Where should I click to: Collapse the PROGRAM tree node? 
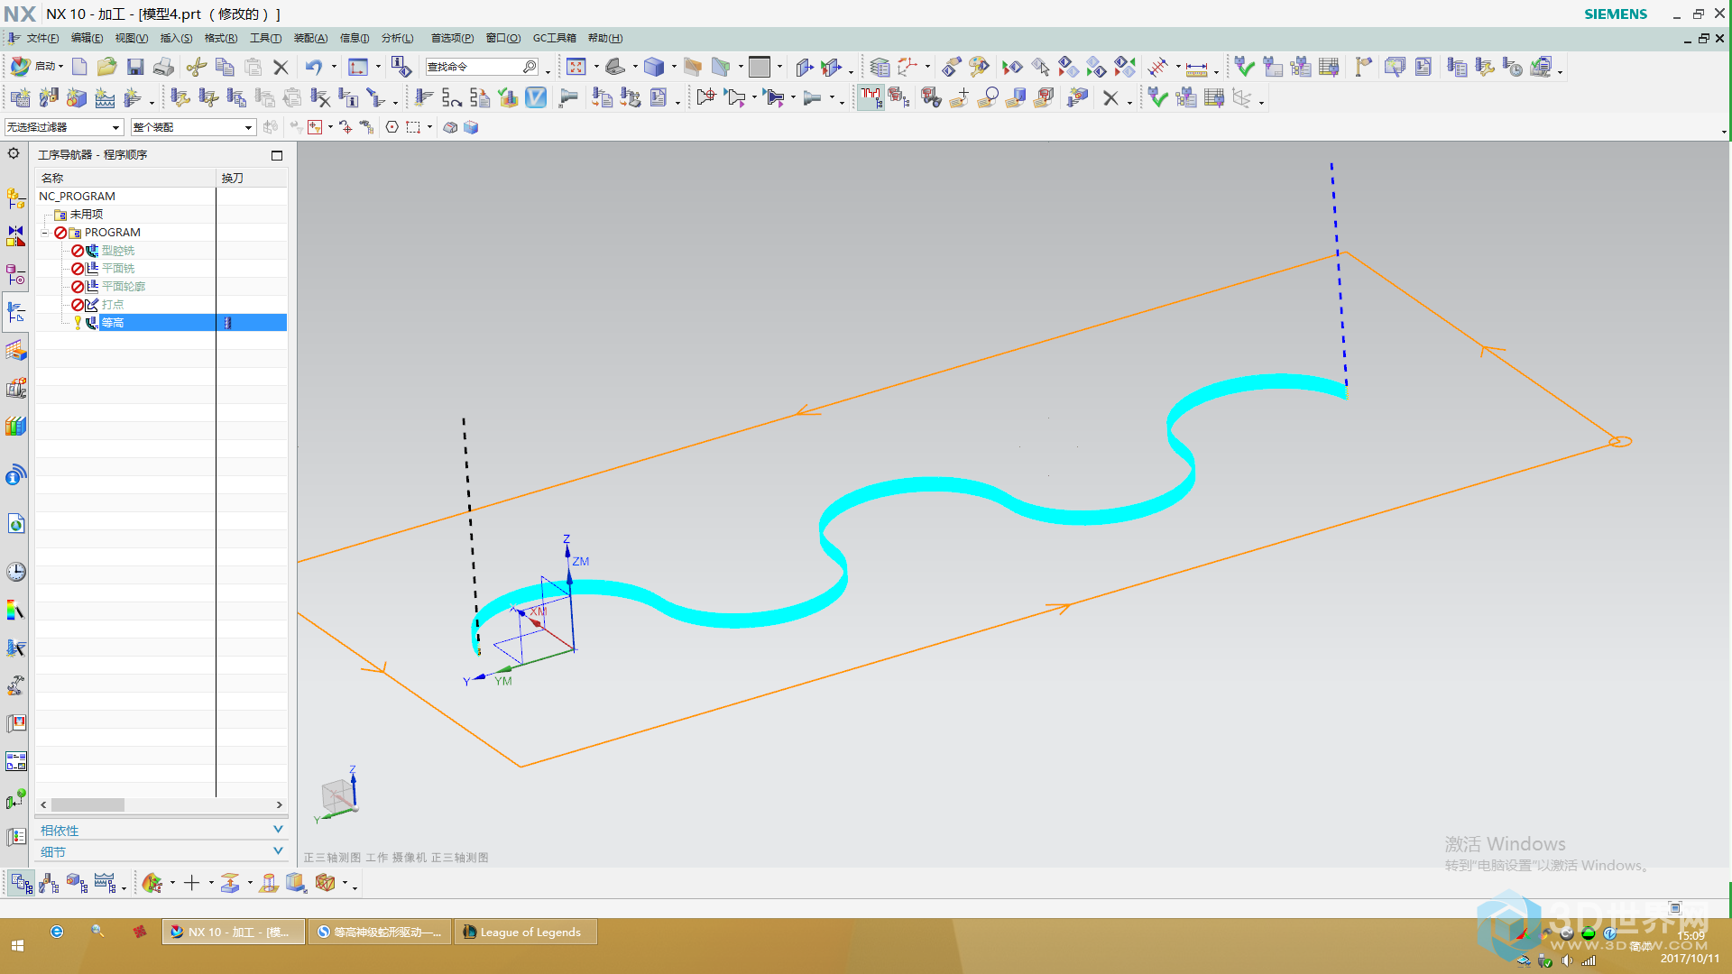(x=44, y=233)
